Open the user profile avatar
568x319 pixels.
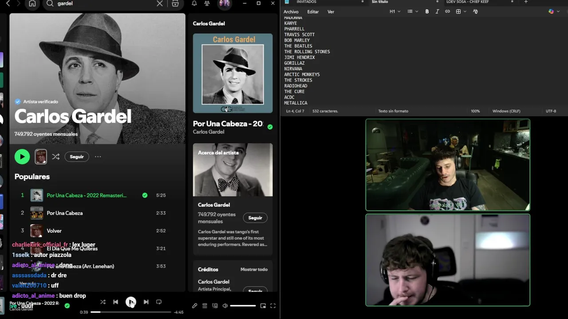coord(225,4)
